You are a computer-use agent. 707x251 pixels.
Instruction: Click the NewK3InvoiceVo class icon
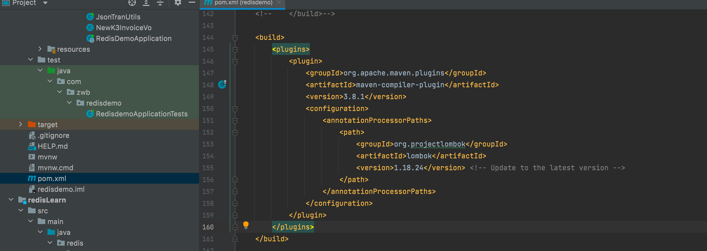point(90,27)
